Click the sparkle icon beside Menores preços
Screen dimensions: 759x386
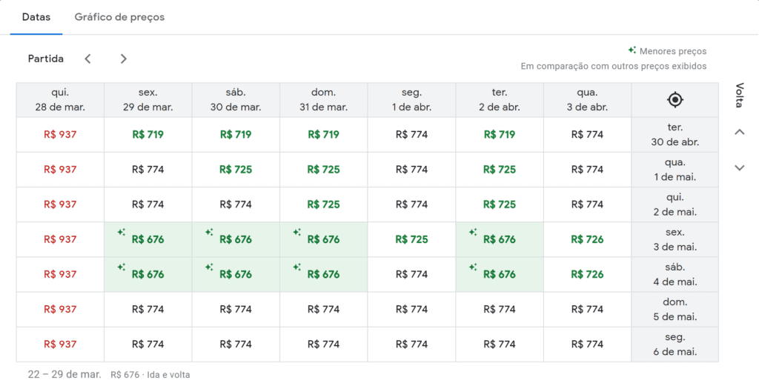[x=632, y=50]
